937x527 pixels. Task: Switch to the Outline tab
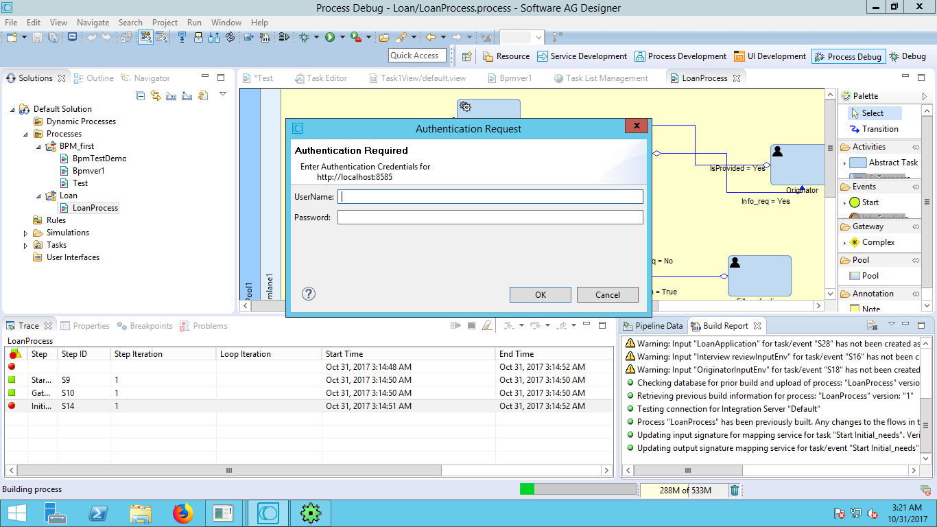pos(94,78)
